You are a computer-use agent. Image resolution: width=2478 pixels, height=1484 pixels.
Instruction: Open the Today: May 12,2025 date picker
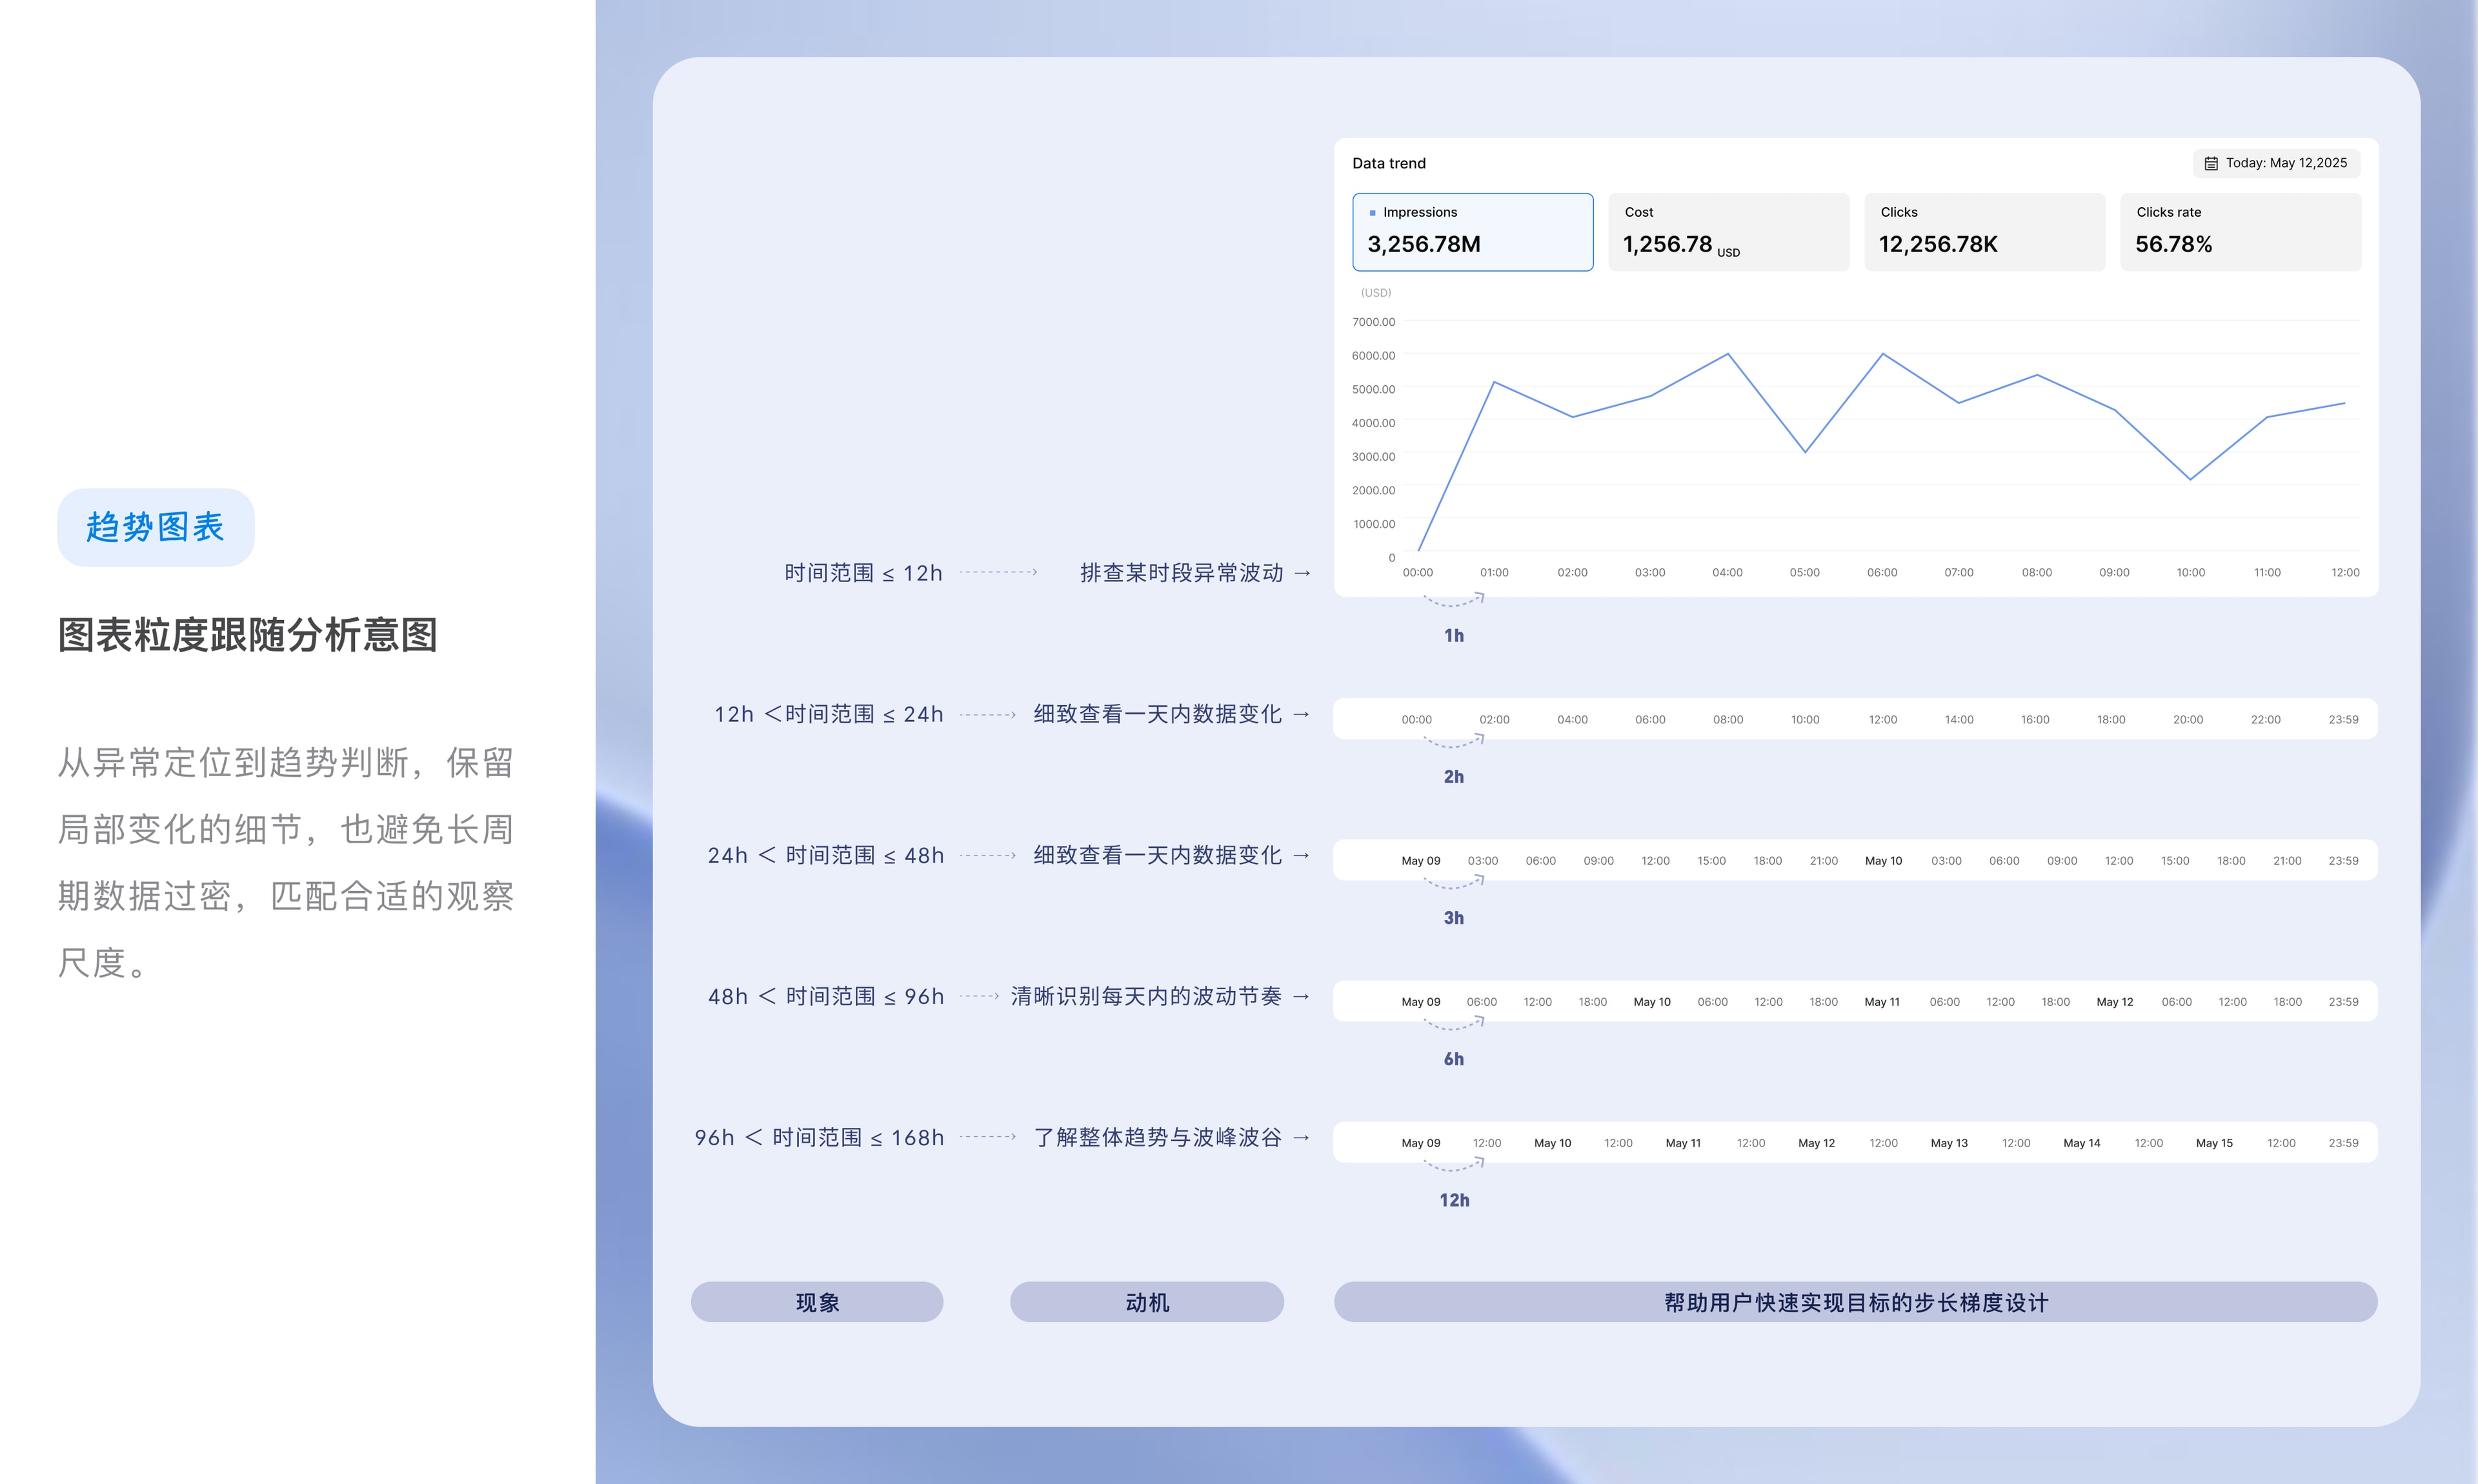coord(2276,163)
